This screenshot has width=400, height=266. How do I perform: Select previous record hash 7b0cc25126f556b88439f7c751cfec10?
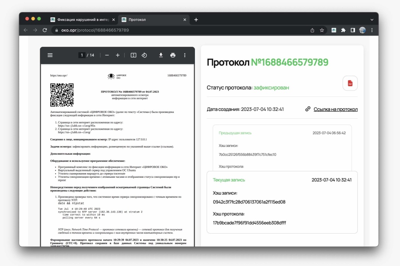coord(247,155)
